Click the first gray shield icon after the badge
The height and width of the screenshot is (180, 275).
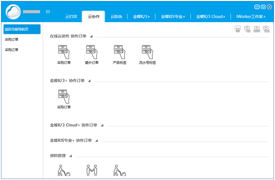[x=247, y=29]
